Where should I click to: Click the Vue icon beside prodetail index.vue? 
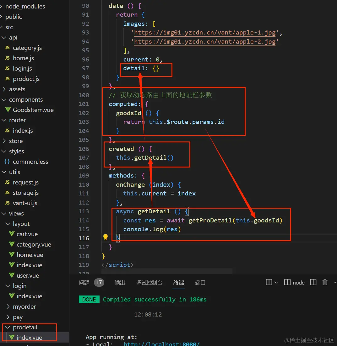tap(12, 338)
